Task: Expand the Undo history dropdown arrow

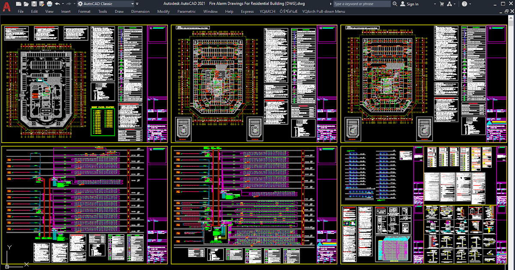Action: [x=63, y=4]
